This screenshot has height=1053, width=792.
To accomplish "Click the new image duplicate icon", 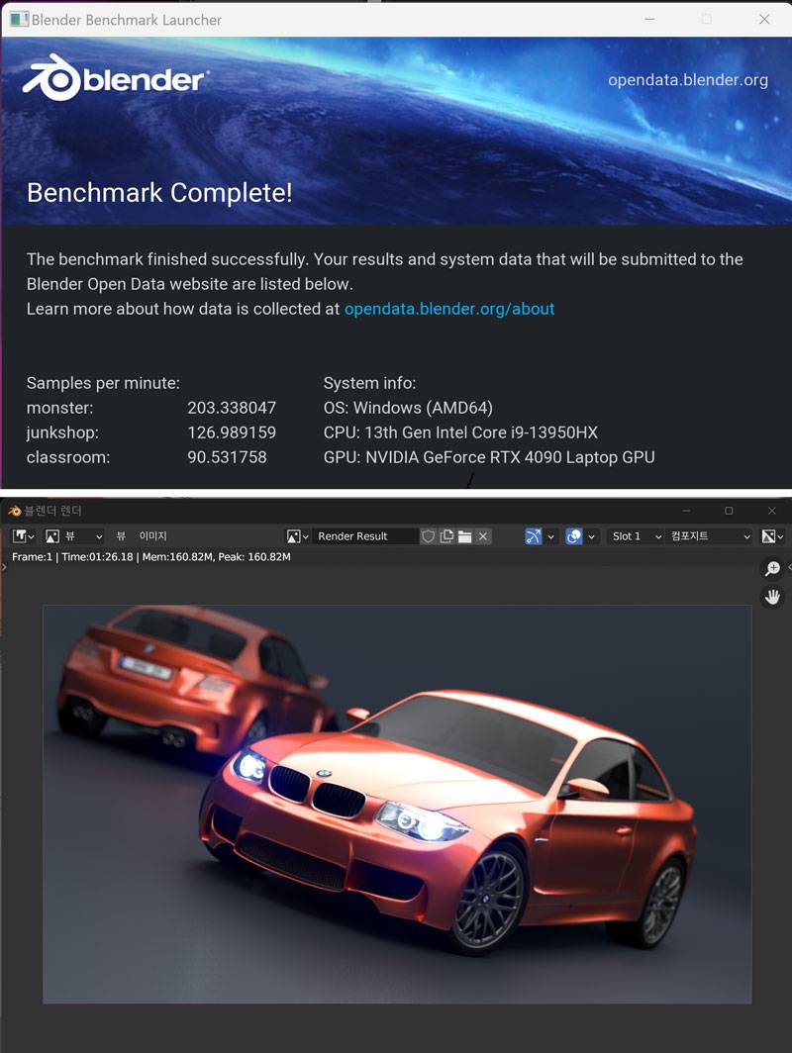I will click(x=446, y=536).
